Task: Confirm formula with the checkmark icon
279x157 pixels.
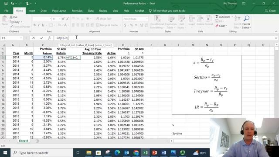Action: pyautogui.click(x=41, y=38)
